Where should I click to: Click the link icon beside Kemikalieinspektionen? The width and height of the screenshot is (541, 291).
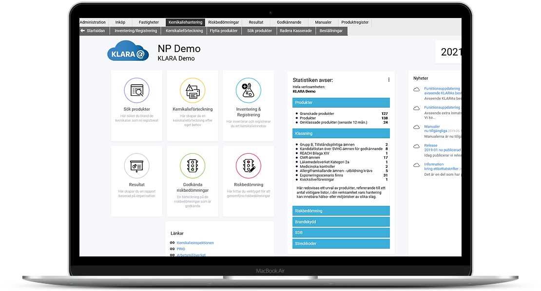tap(172, 243)
